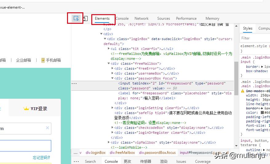Select the freepassword input element row
Screen dimensions: 270x164
(153, 86)
